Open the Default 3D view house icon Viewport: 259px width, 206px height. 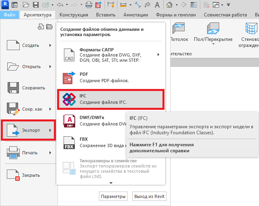tap(169, 5)
